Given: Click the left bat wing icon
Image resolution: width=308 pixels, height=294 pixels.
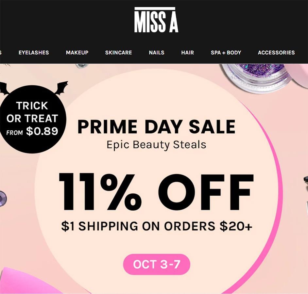Looking at the screenshot, I should [x=3, y=88].
